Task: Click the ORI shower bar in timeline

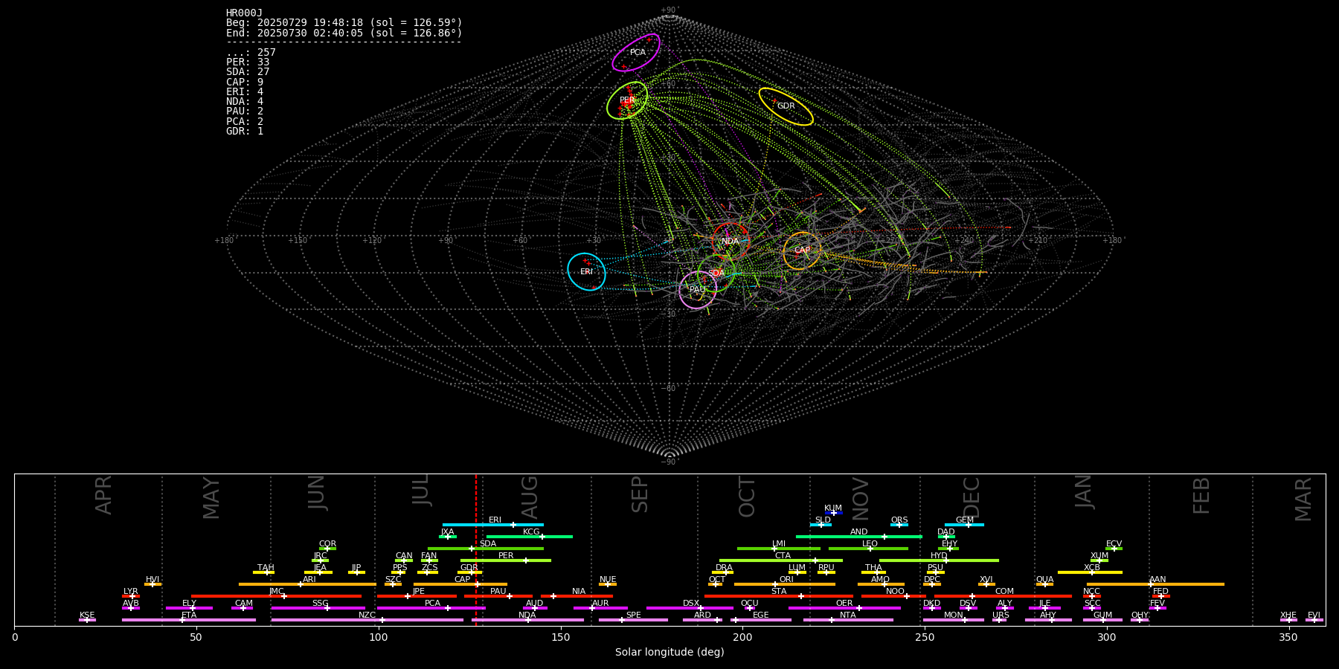Action: pos(785,584)
